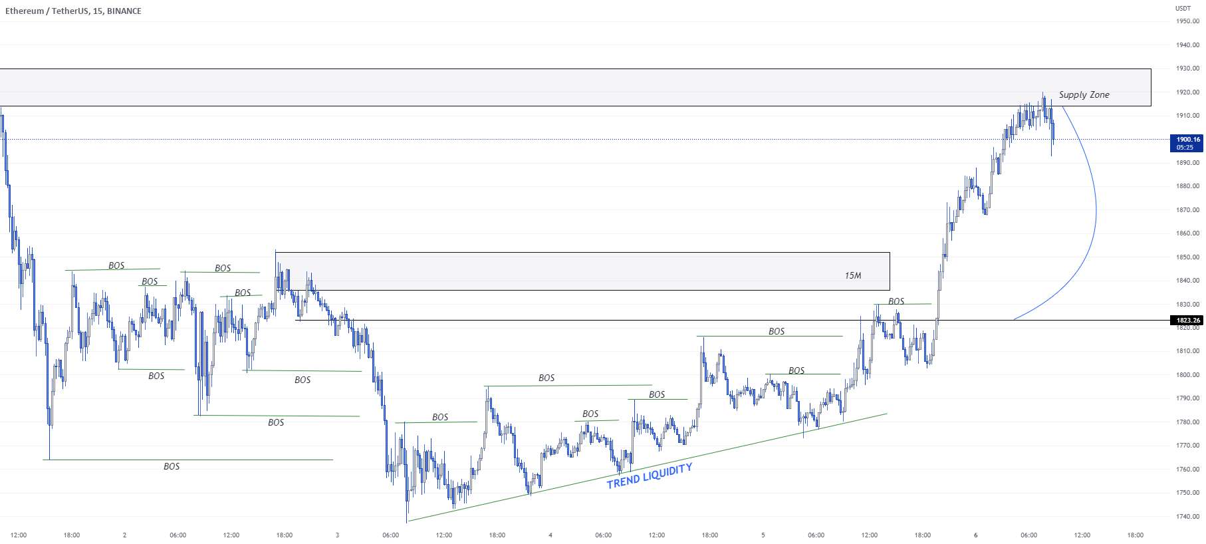1206x544 pixels.
Task: Click the USDT currency label above the price axis
Action: pos(1183,9)
